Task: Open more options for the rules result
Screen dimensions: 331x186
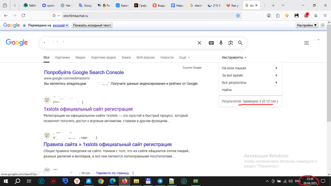Action: point(96,138)
